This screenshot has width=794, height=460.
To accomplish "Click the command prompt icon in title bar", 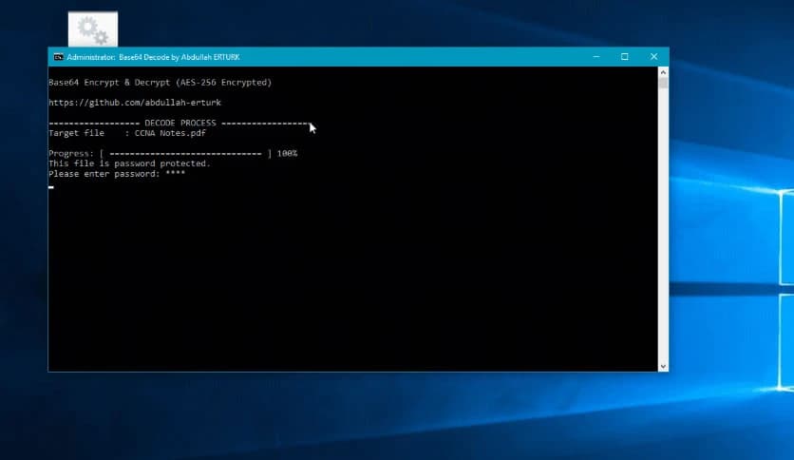I will pos(58,57).
